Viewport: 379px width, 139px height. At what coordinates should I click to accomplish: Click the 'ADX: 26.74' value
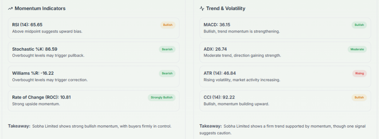pyautogui.click(x=215, y=49)
